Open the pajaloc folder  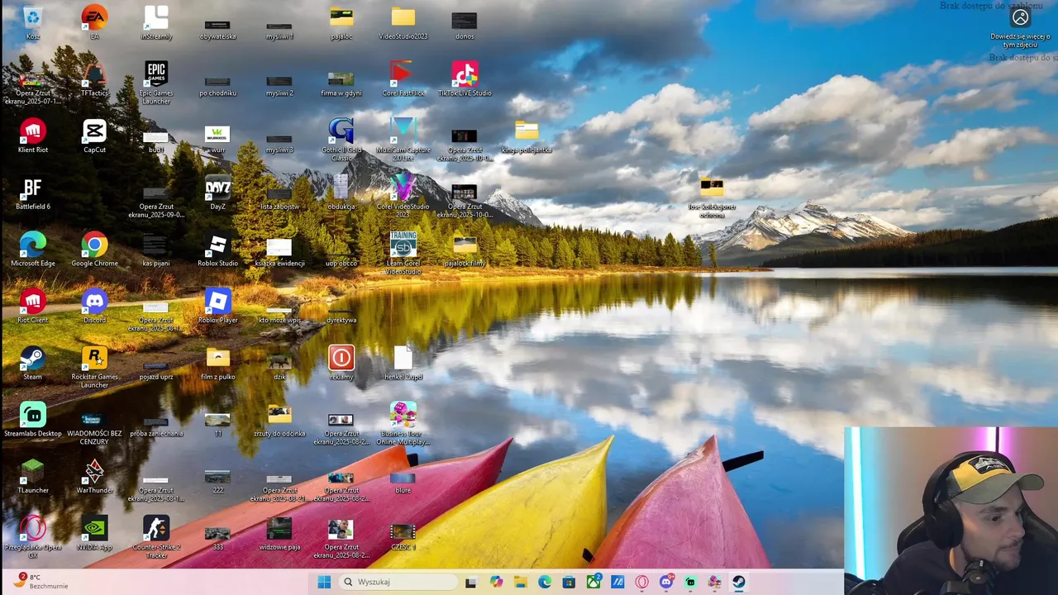341,22
